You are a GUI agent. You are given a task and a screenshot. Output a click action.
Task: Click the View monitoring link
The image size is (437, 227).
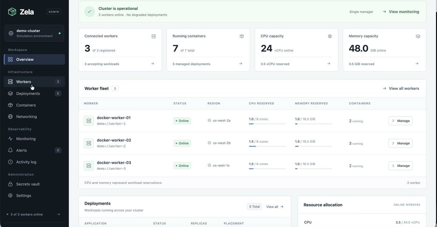point(401,12)
